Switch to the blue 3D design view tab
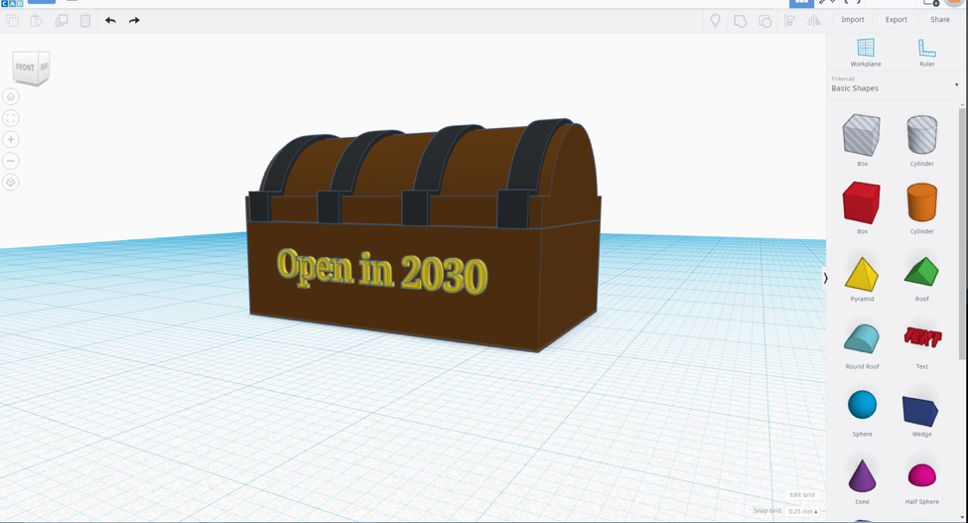 coord(801,3)
